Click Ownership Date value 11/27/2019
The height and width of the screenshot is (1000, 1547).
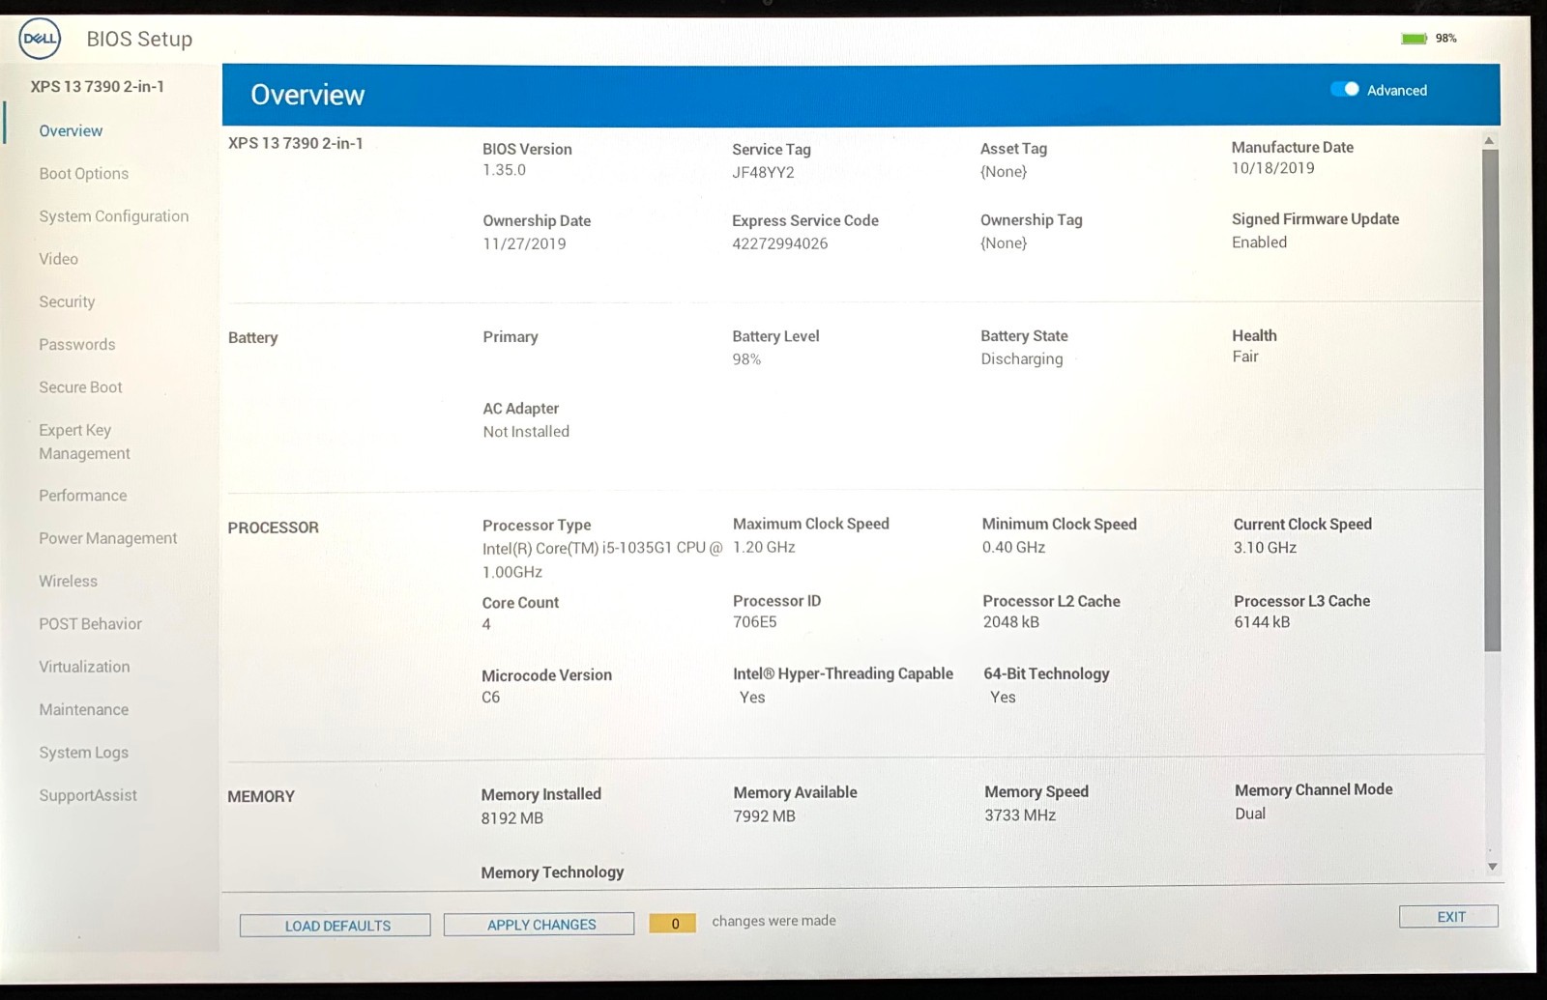point(524,243)
